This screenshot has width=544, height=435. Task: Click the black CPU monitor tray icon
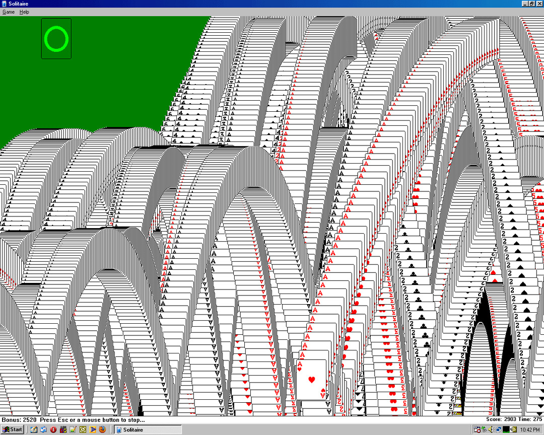[506, 429]
